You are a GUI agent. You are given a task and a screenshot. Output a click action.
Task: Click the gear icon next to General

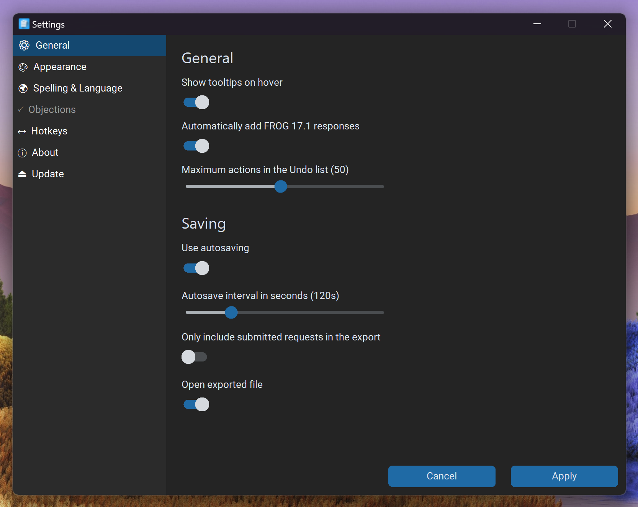point(24,45)
